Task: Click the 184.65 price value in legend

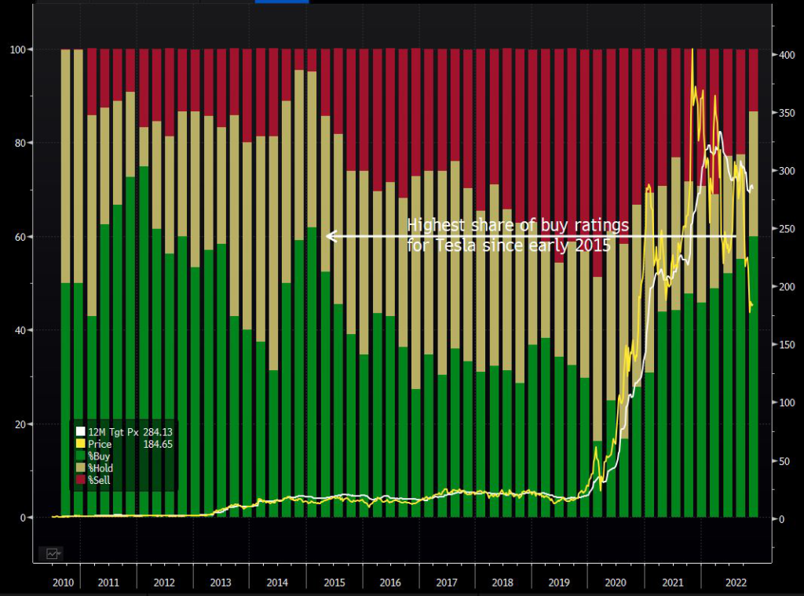Action: (158, 444)
